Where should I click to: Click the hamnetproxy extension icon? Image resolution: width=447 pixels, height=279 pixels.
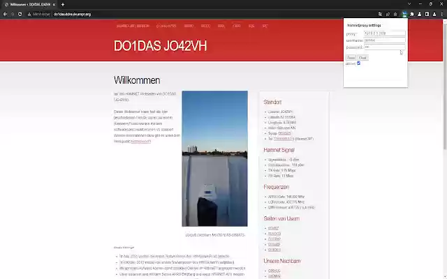[x=404, y=14]
